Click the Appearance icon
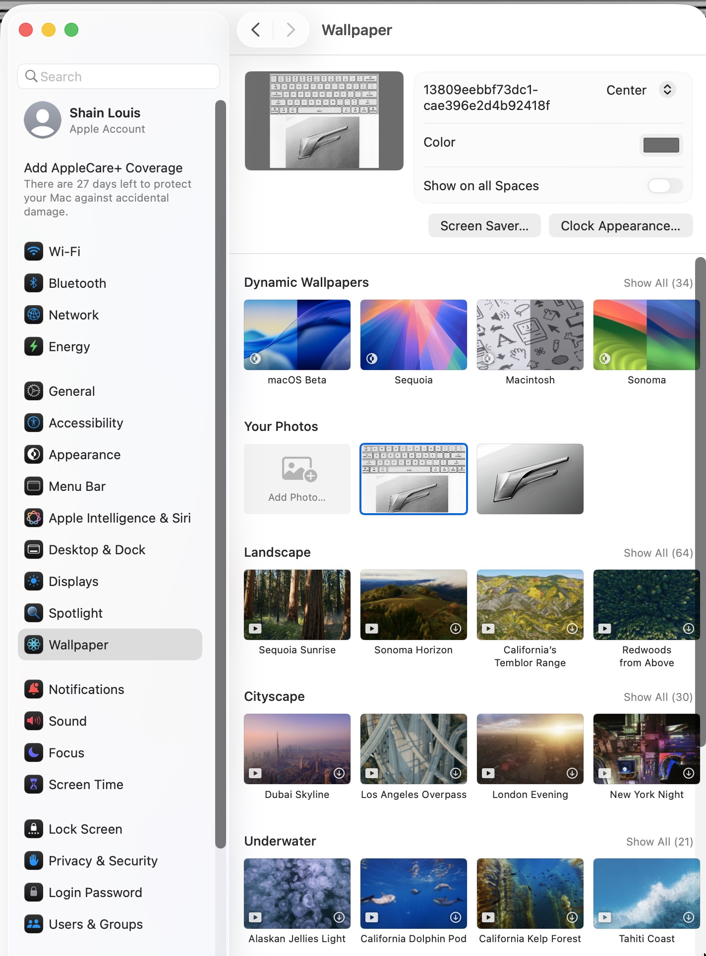This screenshot has height=956, width=706. coord(34,454)
